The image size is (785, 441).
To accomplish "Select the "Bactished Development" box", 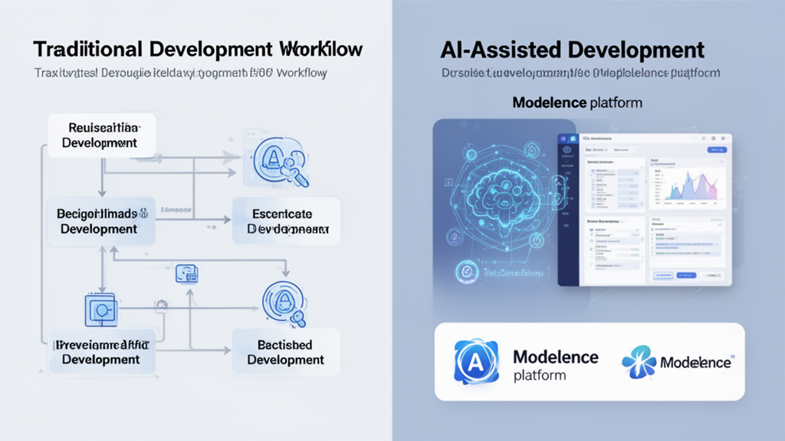I will (x=286, y=351).
